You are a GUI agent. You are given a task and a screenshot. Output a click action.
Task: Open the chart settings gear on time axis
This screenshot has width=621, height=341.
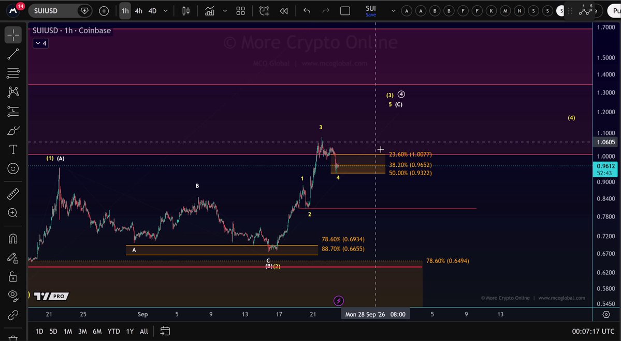[x=606, y=315]
